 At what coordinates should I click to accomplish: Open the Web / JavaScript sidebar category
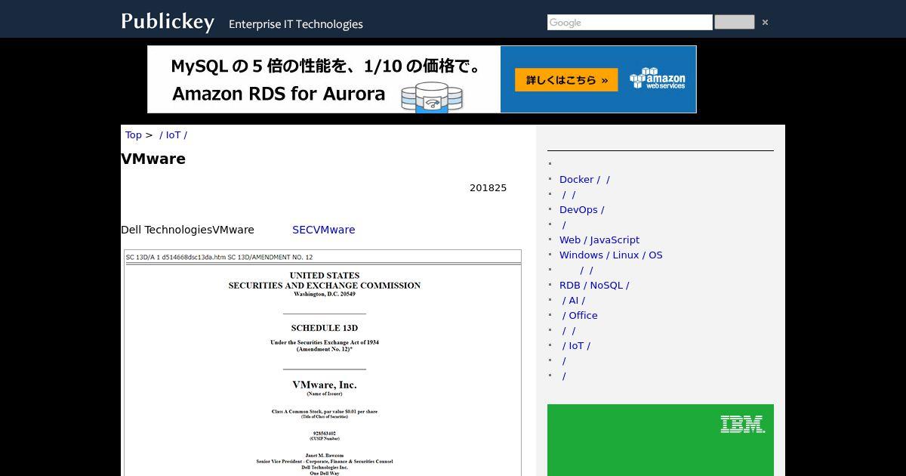(599, 240)
